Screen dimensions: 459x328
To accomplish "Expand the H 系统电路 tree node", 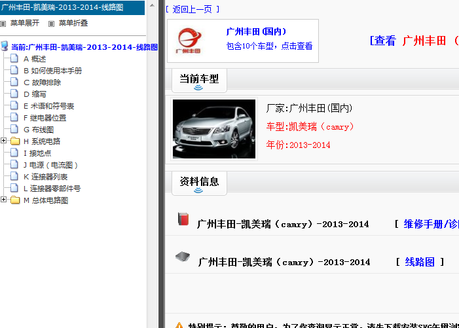I will click(x=3, y=141).
